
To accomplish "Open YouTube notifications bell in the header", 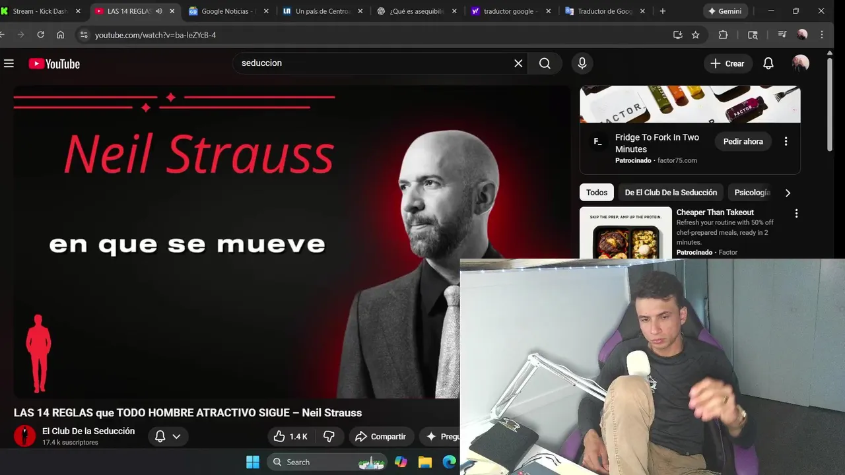I will click(x=768, y=63).
